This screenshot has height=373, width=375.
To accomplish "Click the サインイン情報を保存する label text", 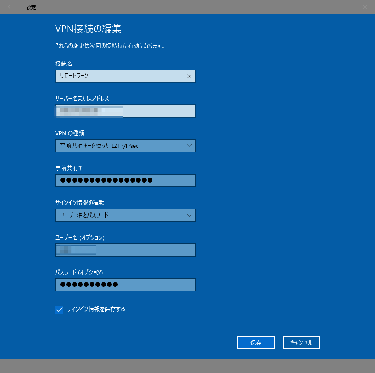I will 96,309.
